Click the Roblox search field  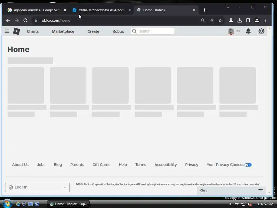[153, 31]
